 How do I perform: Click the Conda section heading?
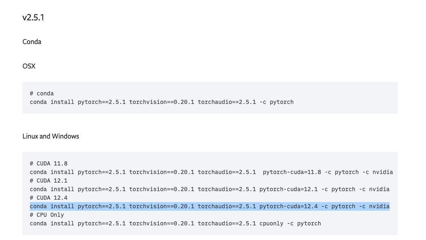point(32,42)
